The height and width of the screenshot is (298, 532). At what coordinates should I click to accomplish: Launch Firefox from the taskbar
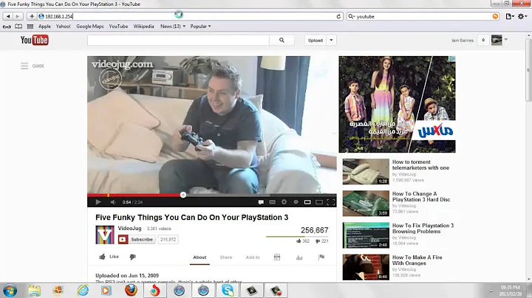click(131, 291)
